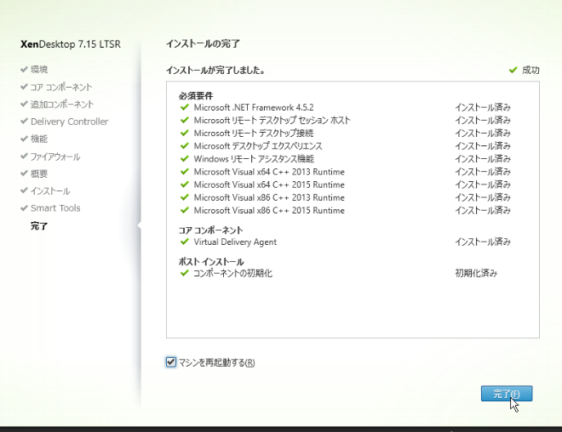Click Windows リモート アシスタンス機能 text
562x432 pixels.
[x=254, y=159]
